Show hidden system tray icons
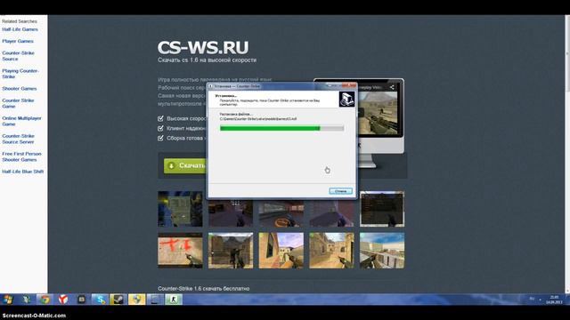The image size is (570, 320). click(x=540, y=300)
